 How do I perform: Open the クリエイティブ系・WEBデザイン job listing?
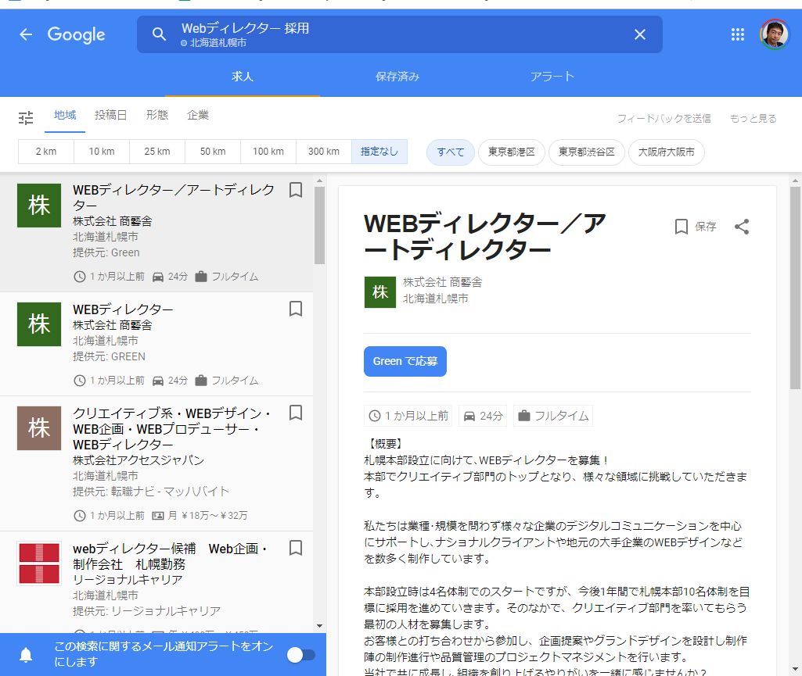156,463
